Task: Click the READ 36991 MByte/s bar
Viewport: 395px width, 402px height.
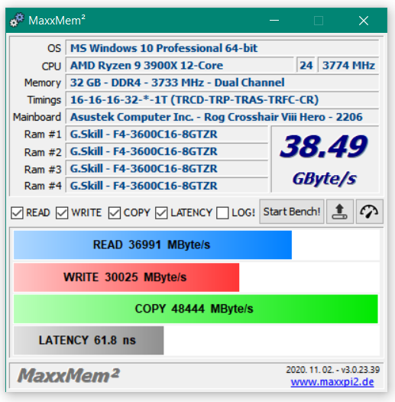Action: (153, 245)
